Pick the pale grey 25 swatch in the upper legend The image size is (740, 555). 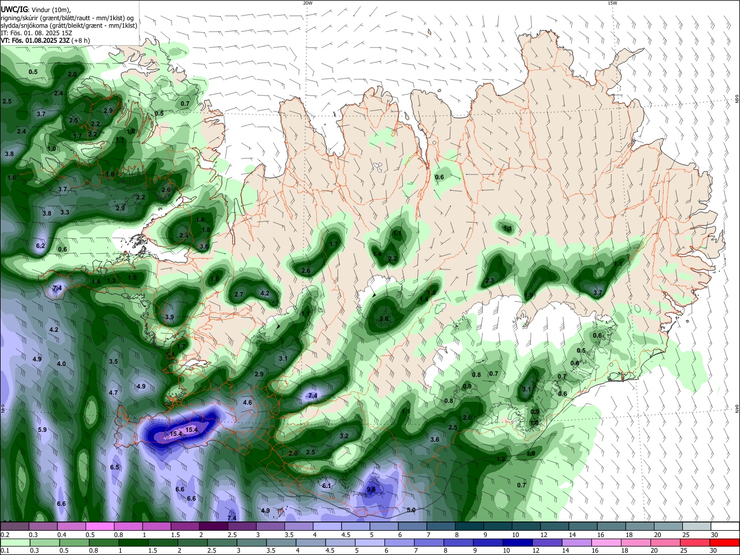coord(695,527)
